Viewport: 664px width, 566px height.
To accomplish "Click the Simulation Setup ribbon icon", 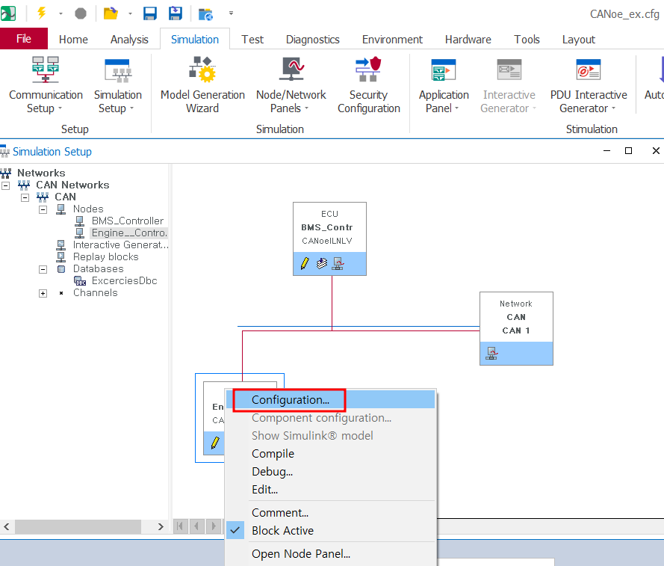I will 117,70.
